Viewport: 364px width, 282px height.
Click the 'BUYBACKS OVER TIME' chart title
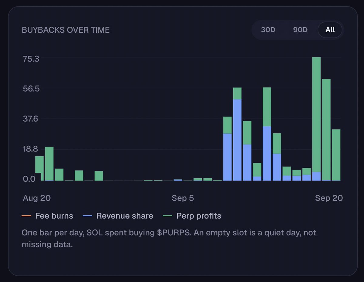click(x=66, y=30)
